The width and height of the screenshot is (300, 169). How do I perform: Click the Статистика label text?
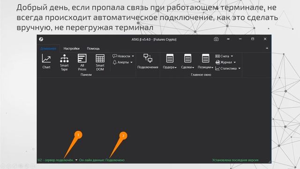pyautogui.click(x=228, y=69)
